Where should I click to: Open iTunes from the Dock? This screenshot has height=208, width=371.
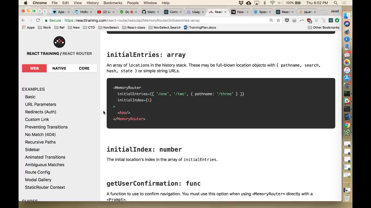click(347, 70)
